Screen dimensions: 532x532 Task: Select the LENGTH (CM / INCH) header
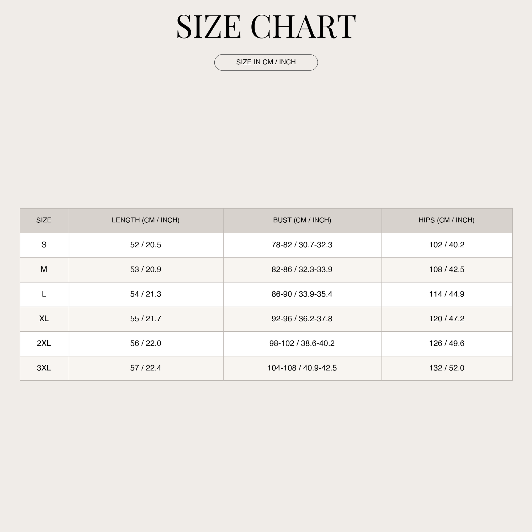tap(146, 220)
